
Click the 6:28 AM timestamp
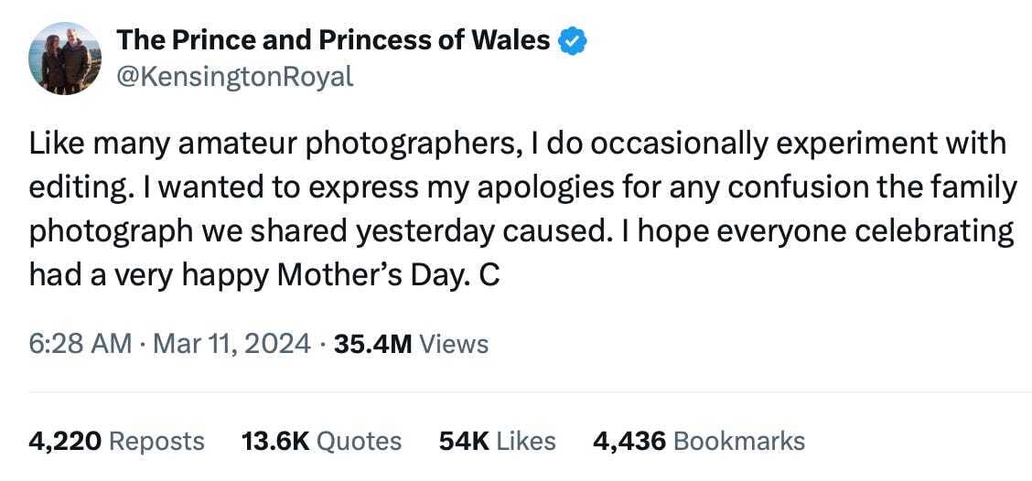[81, 344]
